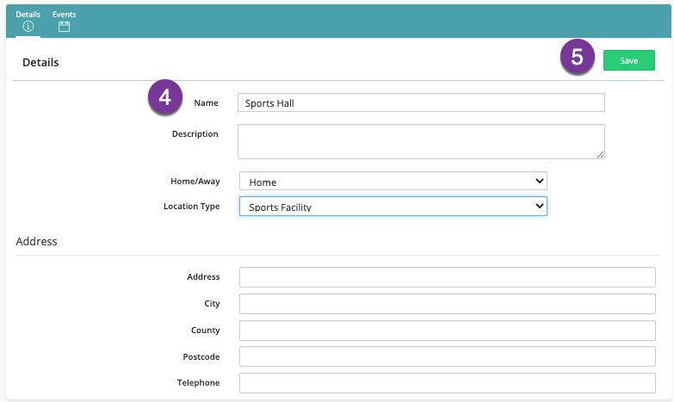Click into the Address input field
This screenshot has width=674, height=402.
[447, 277]
